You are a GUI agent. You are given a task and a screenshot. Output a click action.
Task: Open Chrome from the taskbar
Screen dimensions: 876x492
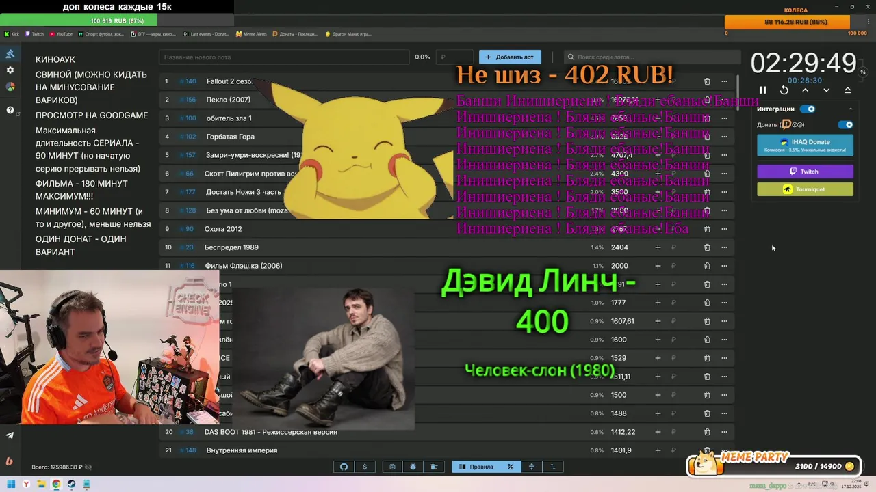click(x=56, y=484)
